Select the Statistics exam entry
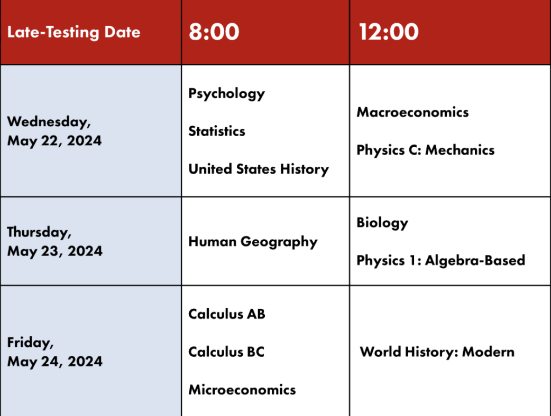This screenshot has height=416, width=551. [x=217, y=131]
